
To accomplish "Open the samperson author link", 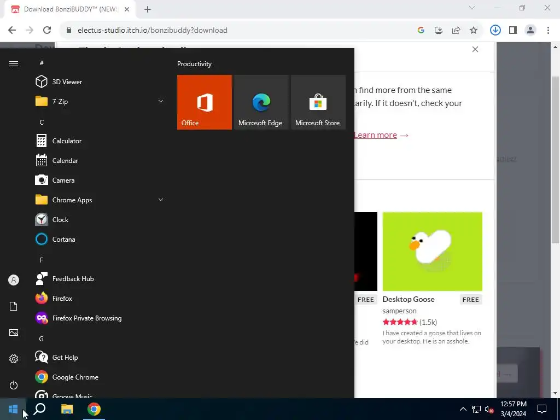I will (x=399, y=311).
